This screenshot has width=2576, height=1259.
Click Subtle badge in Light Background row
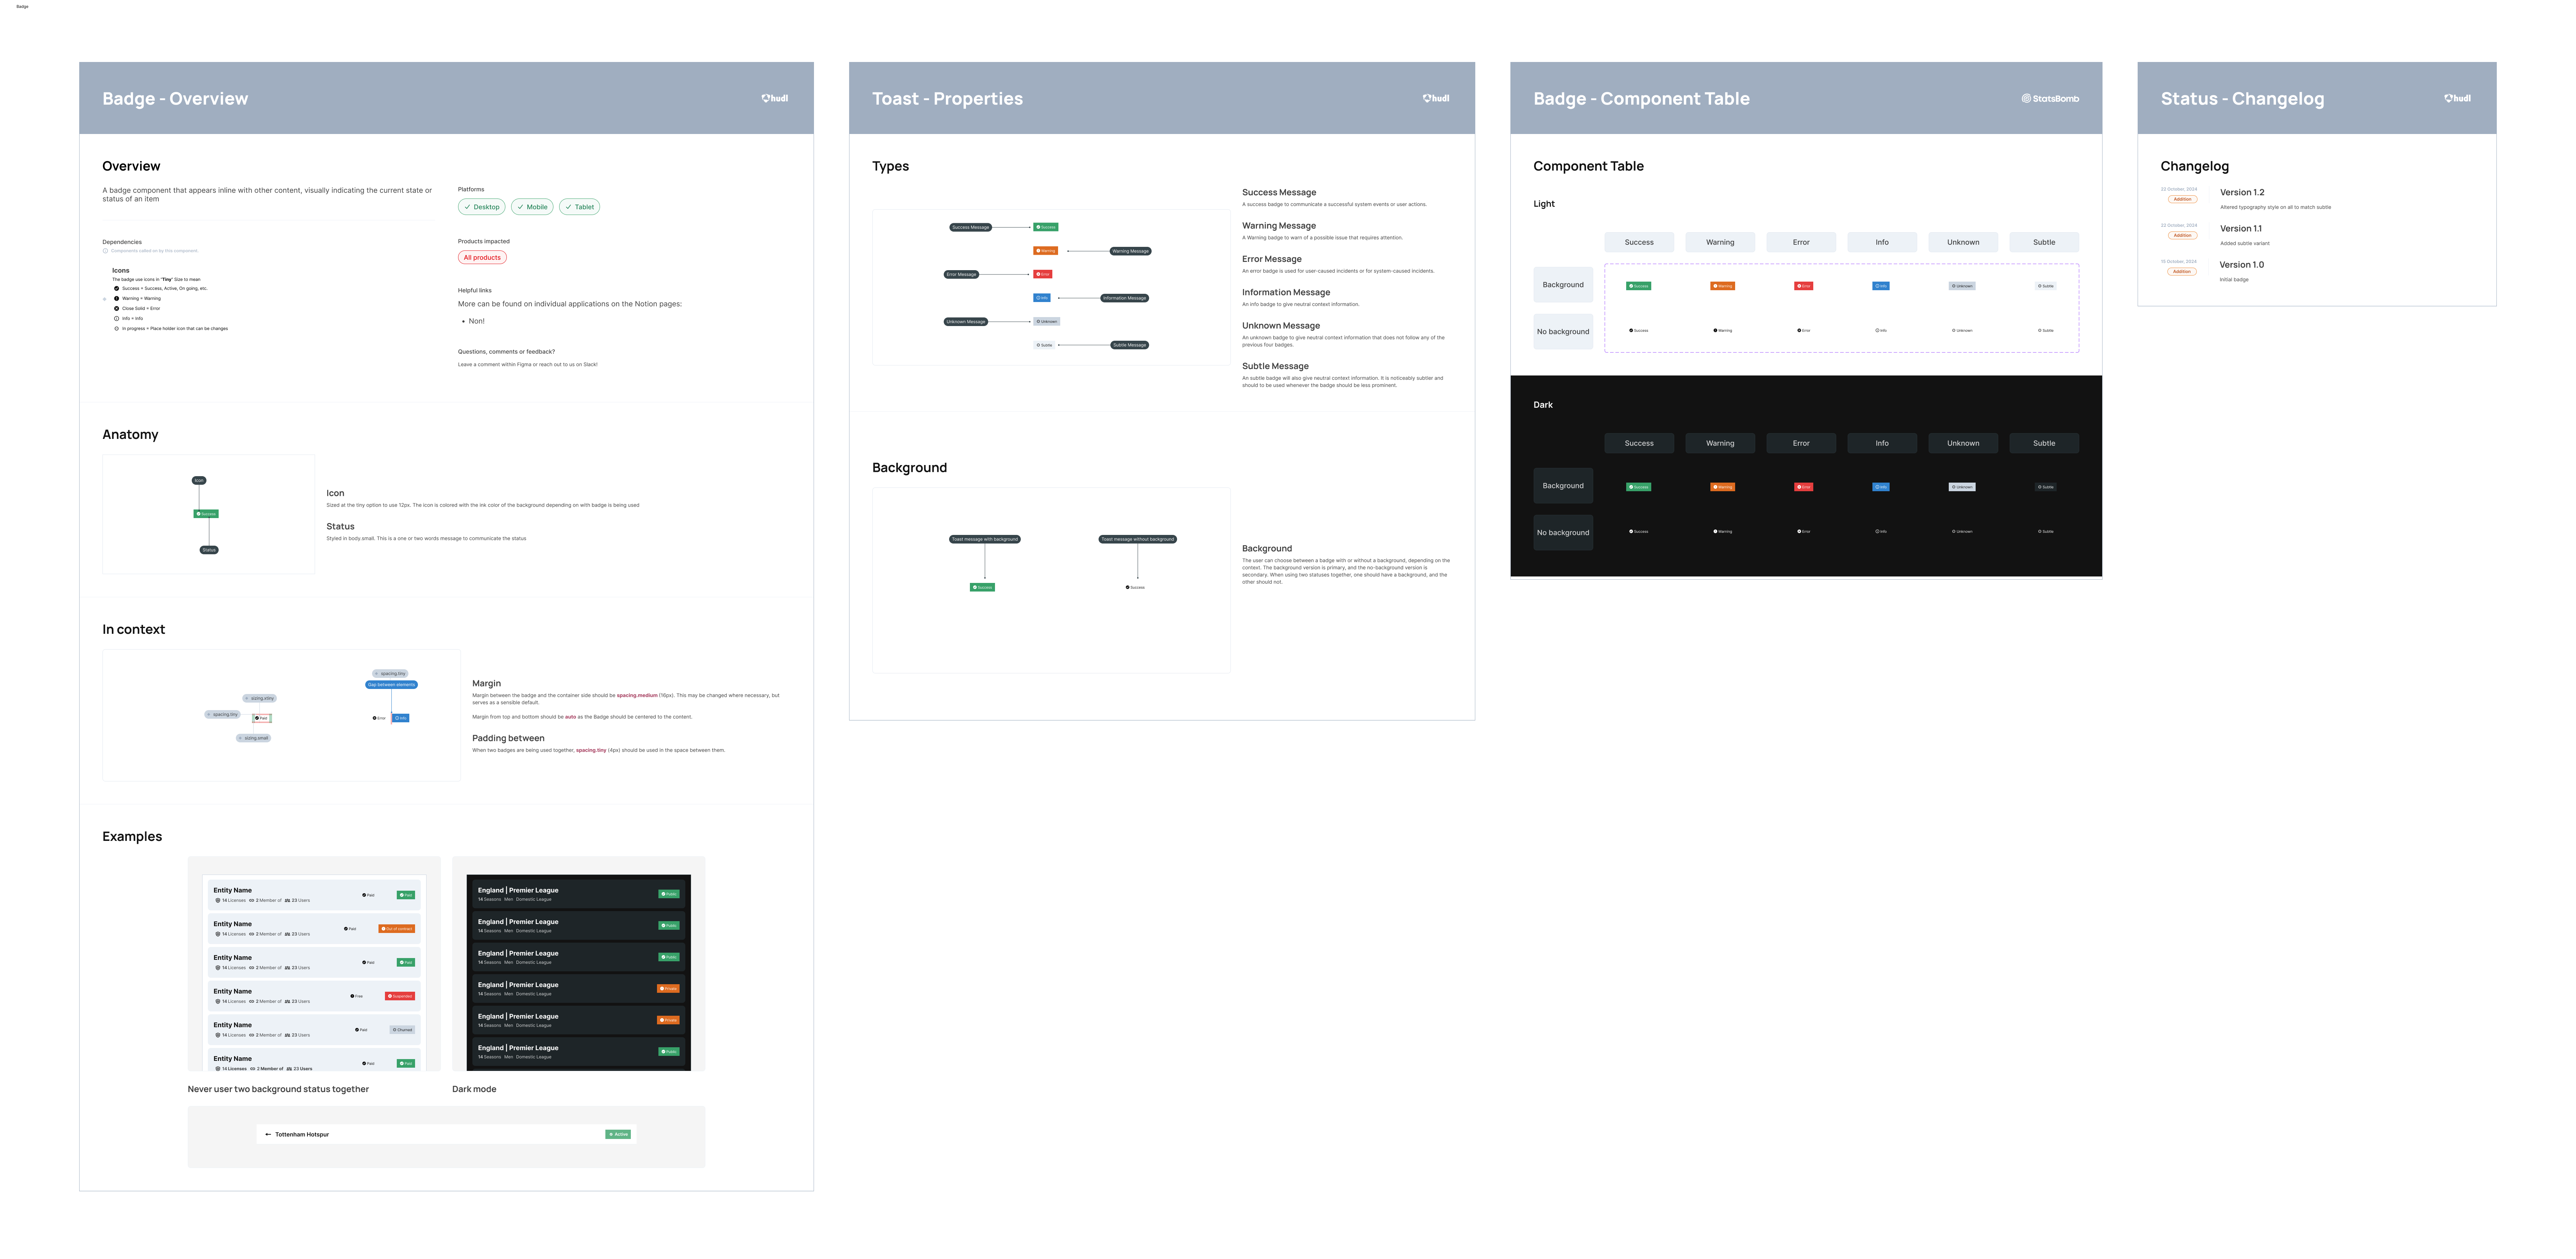click(2046, 286)
